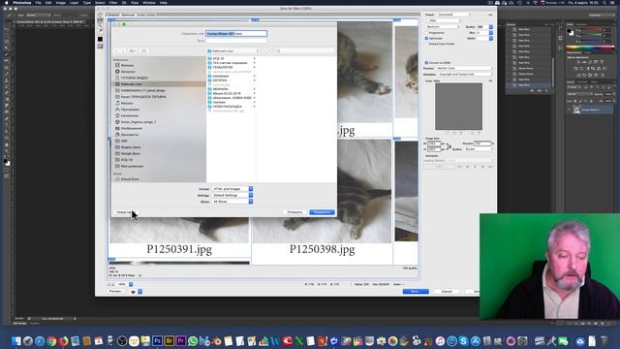Select the Zoom tool in Save for Web
Image resolution: width=620 pixels, height=349 pixels.
click(x=100, y=25)
